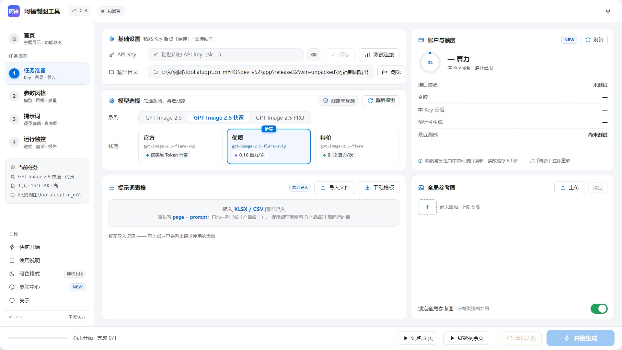Click the 本地模式 footer text
The height and width of the screenshot is (350, 622).
[x=77, y=317]
